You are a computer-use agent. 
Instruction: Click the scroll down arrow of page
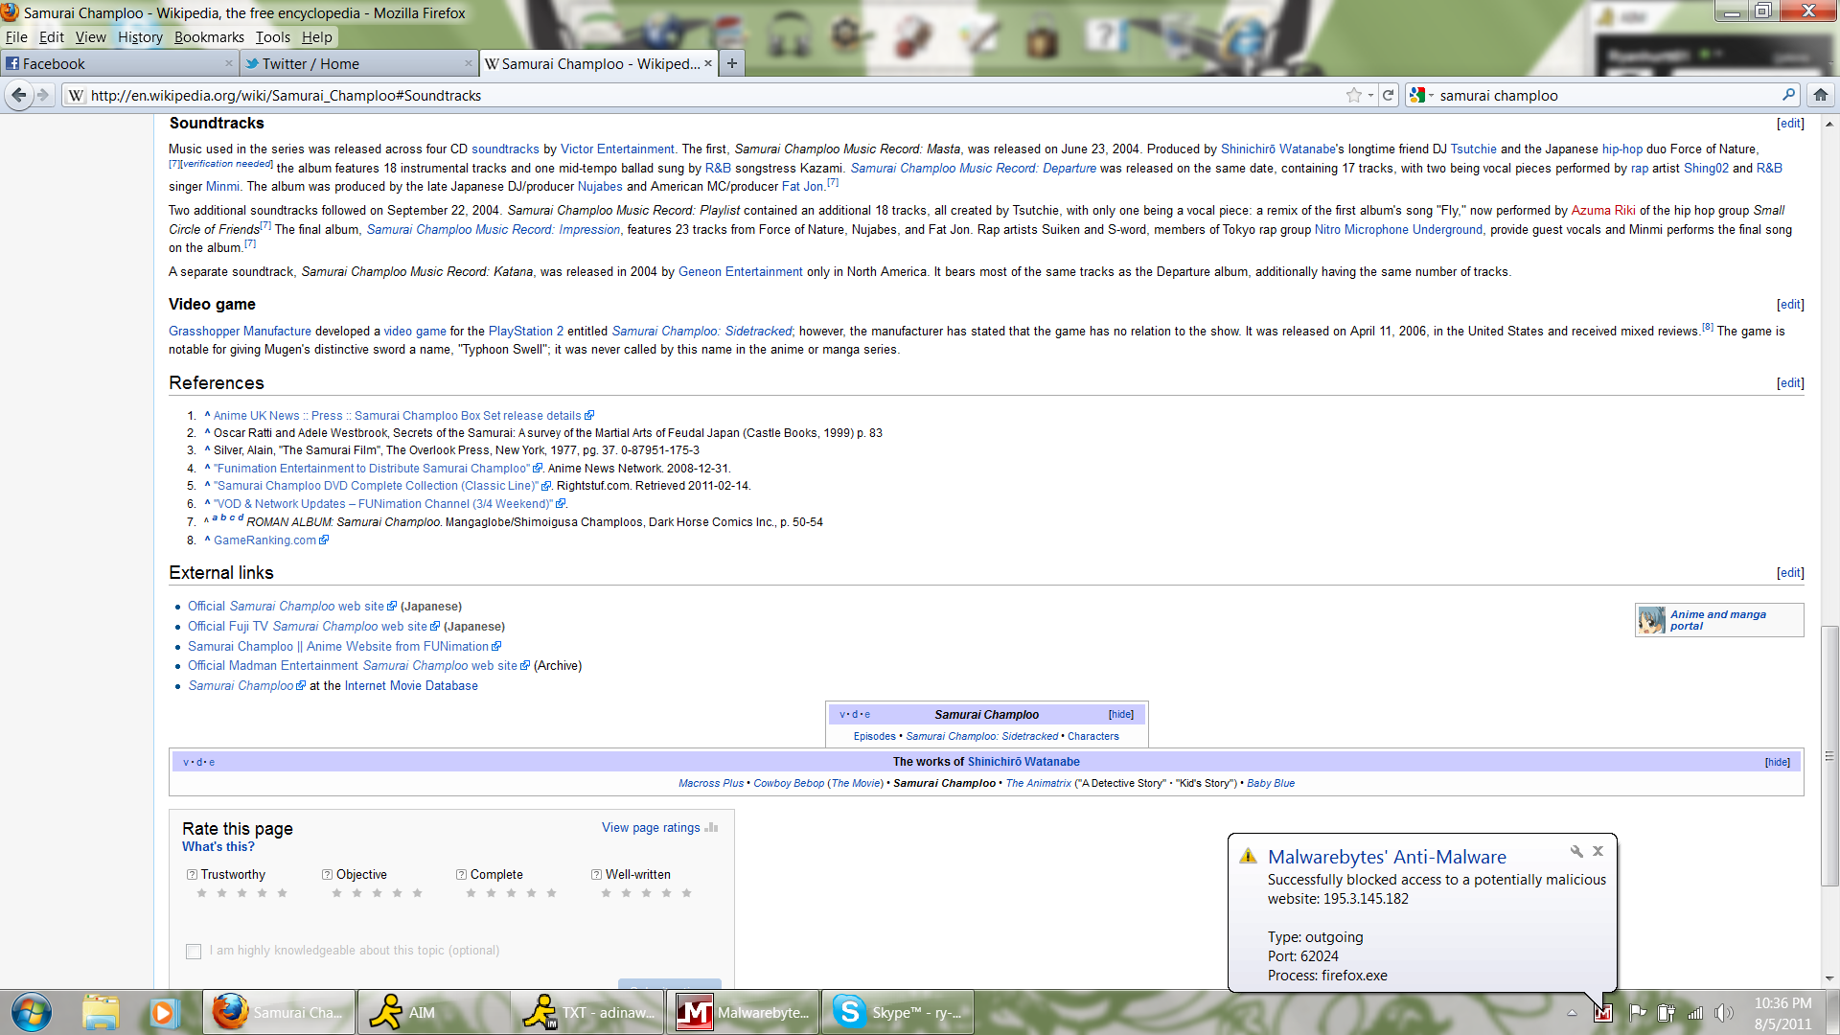[x=1829, y=978]
